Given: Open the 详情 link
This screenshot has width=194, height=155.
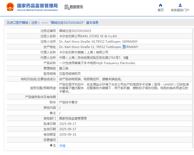Looking at the screenshot, I should (x=62, y=146).
